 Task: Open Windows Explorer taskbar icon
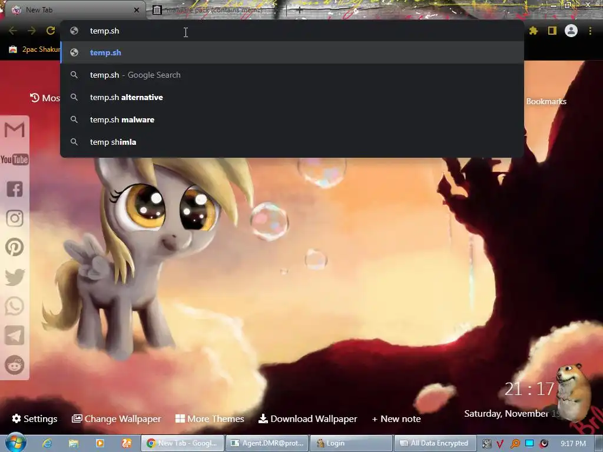point(74,443)
